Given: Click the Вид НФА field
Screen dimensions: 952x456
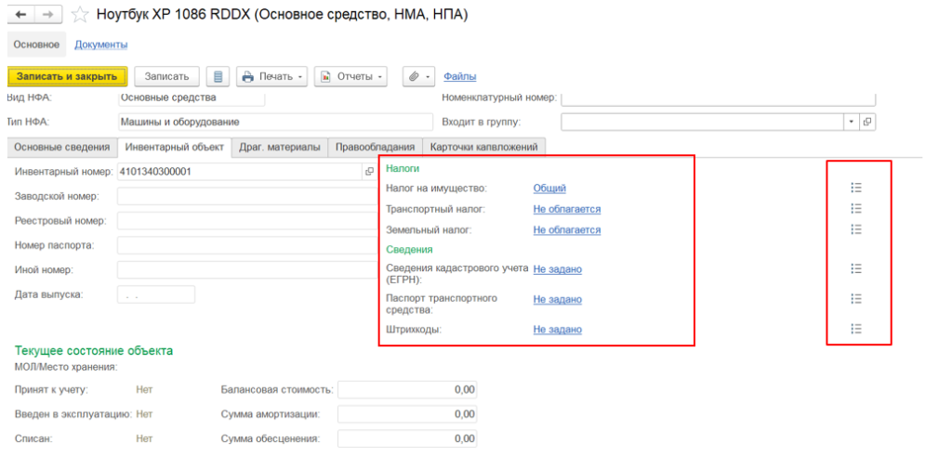Looking at the screenshot, I should tap(192, 97).
